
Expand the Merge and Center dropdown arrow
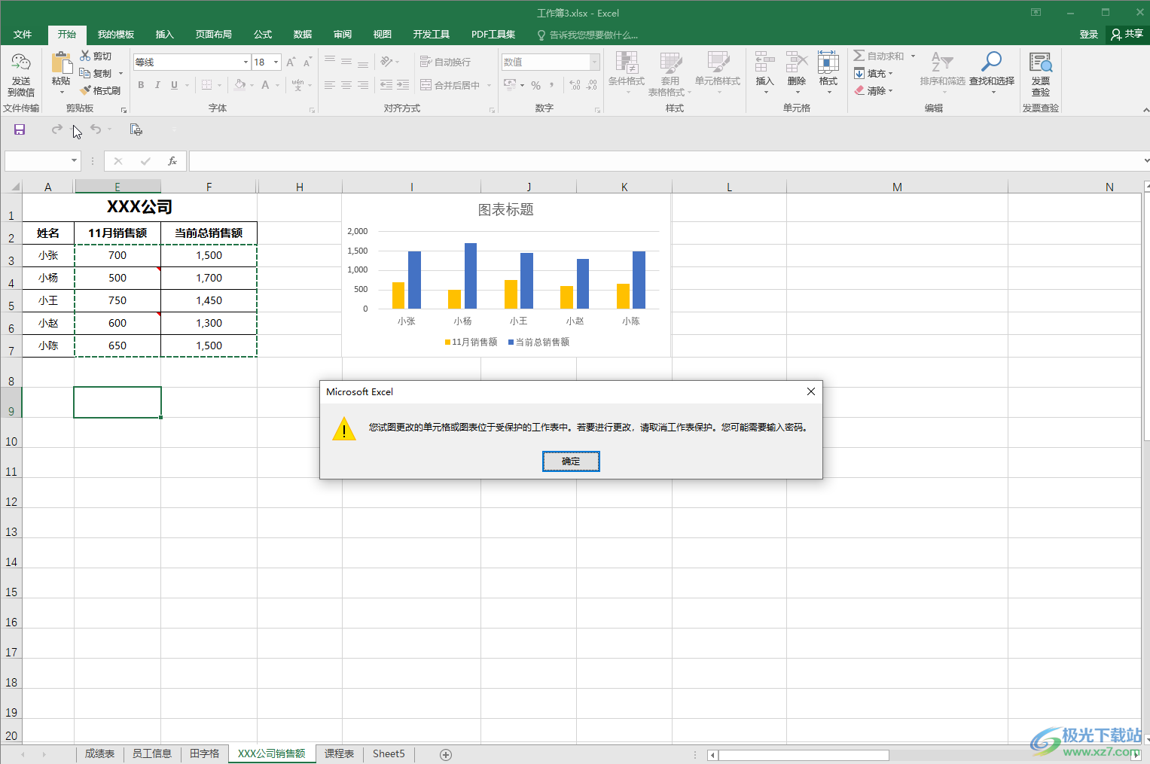pyautogui.click(x=489, y=85)
